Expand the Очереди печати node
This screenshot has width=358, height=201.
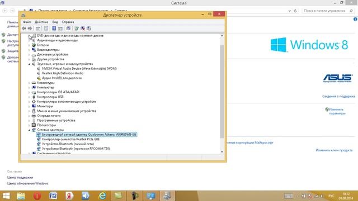(29, 116)
